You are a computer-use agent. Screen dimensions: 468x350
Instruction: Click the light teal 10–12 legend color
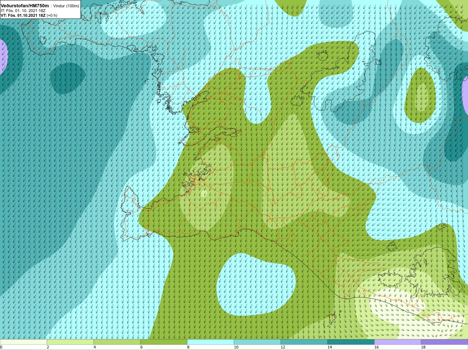click(x=257, y=342)
